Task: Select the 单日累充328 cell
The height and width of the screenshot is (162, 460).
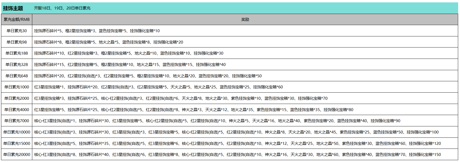Action: (17, 65)
